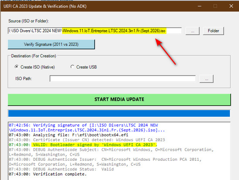This screenshot has width=239, height=180.
Task: Click the blue progress bar
Action: tap(119, 114)
